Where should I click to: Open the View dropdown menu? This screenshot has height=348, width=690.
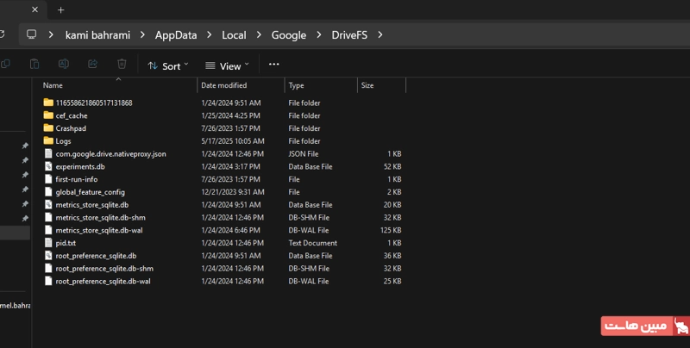pyautogui.click(x=227, y=66)
